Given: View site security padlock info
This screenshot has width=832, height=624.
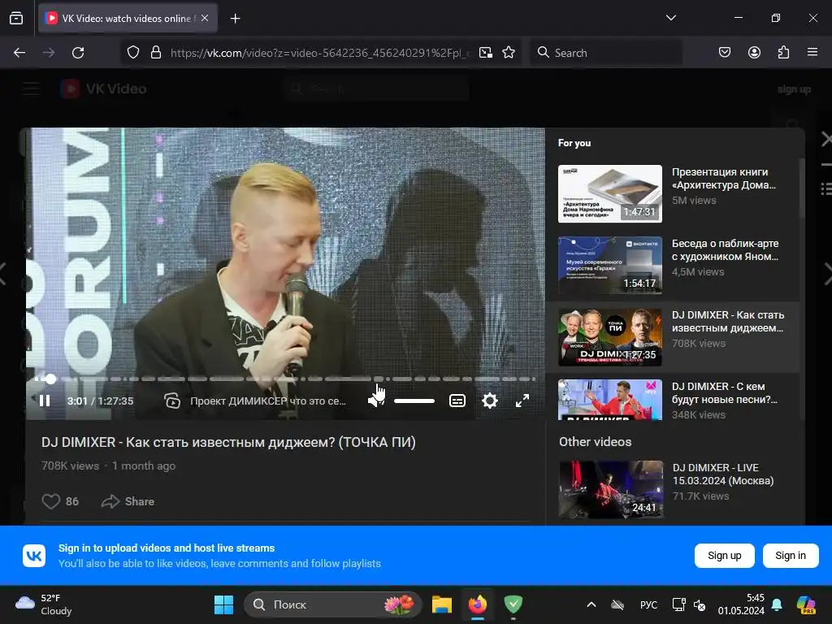Looking at the screenshot, I should [x=155, y=53].
